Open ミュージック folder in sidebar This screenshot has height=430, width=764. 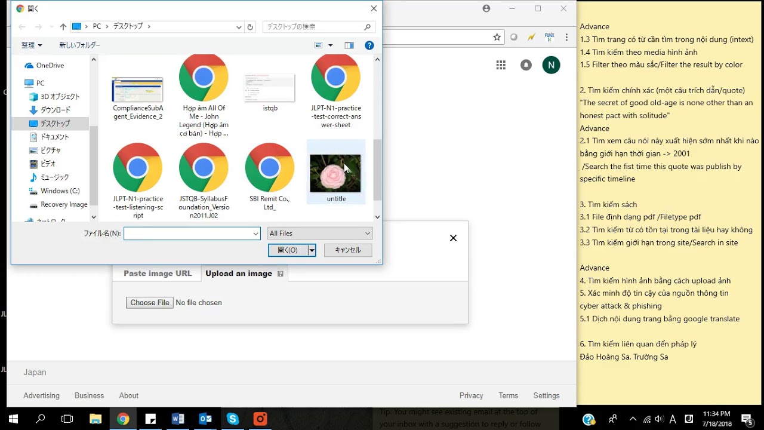49,177
